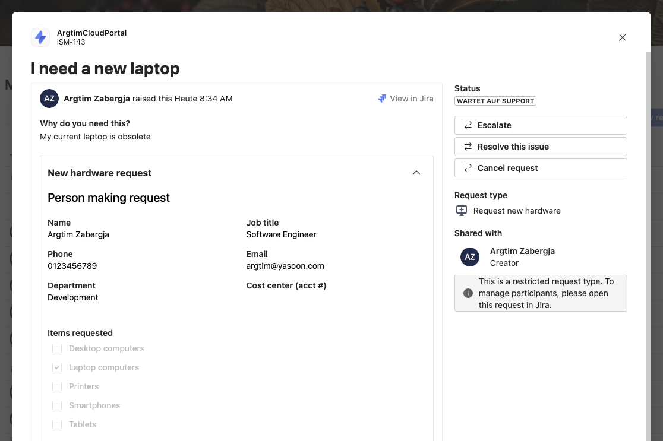Click Resolve this issue button
Screen dimensions: 663x441
point(541,147)
